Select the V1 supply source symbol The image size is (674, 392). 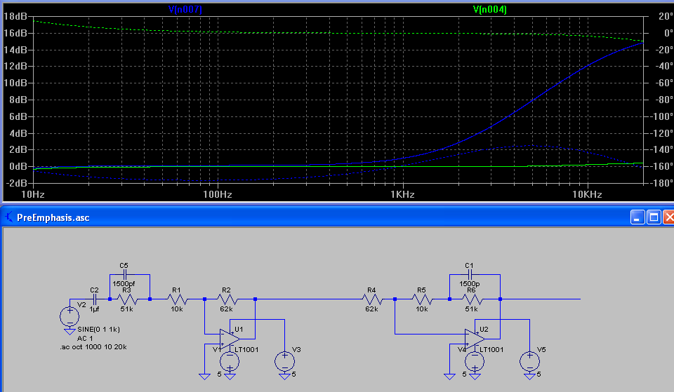230,361
